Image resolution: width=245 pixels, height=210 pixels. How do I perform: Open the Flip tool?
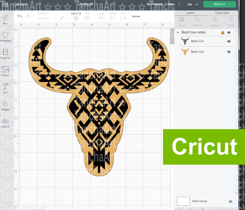(123, 18)
